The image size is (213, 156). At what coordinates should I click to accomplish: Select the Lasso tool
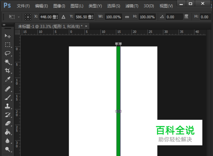point(8,53)
